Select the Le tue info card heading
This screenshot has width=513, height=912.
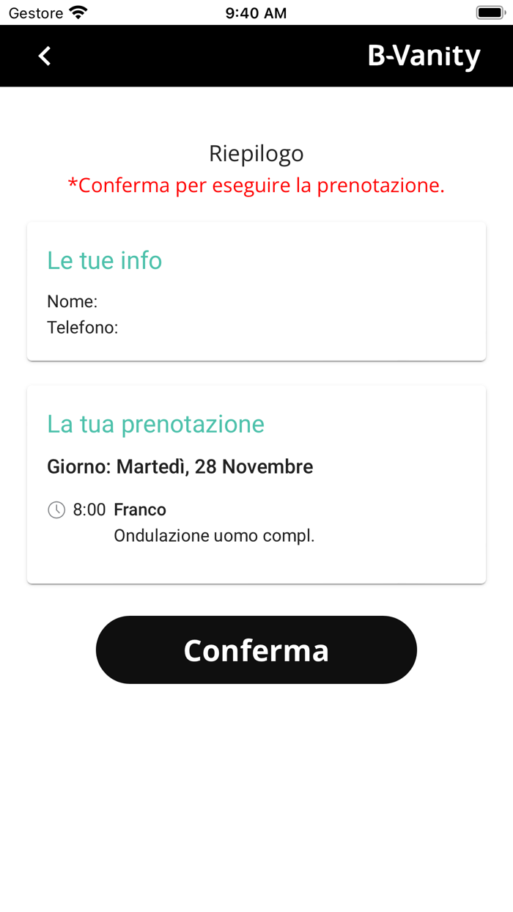click(x=104, y=260)
